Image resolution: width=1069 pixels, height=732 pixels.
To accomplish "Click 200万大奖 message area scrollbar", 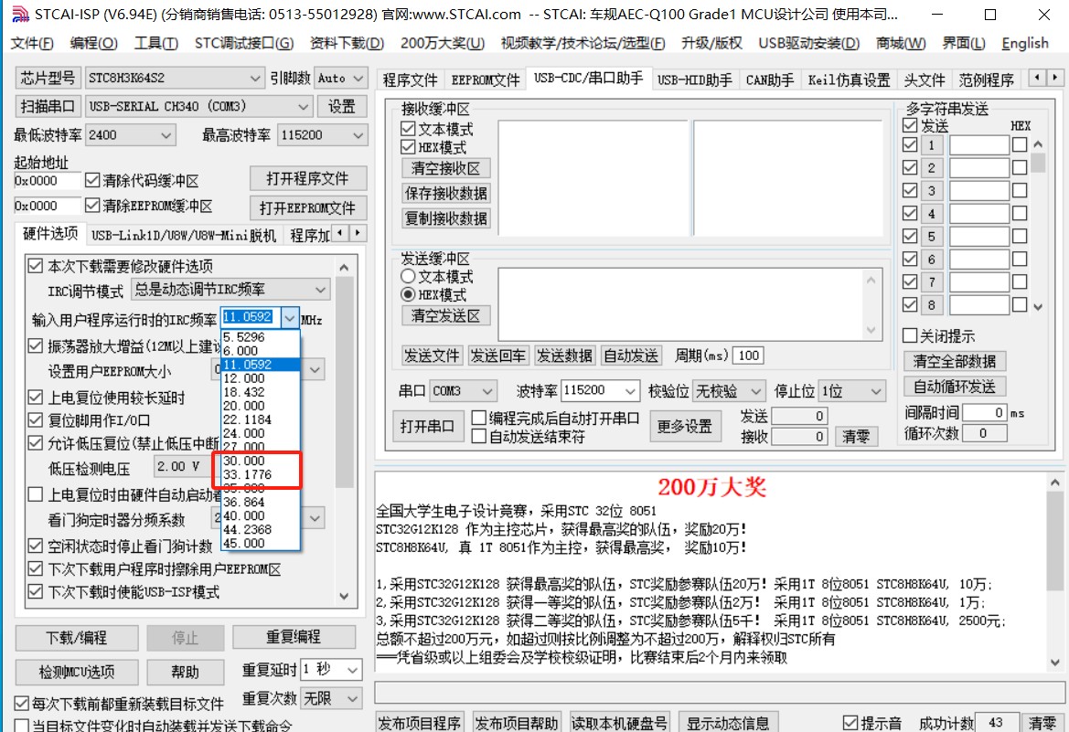I will pyautogui.click(x=1054, y=572).
